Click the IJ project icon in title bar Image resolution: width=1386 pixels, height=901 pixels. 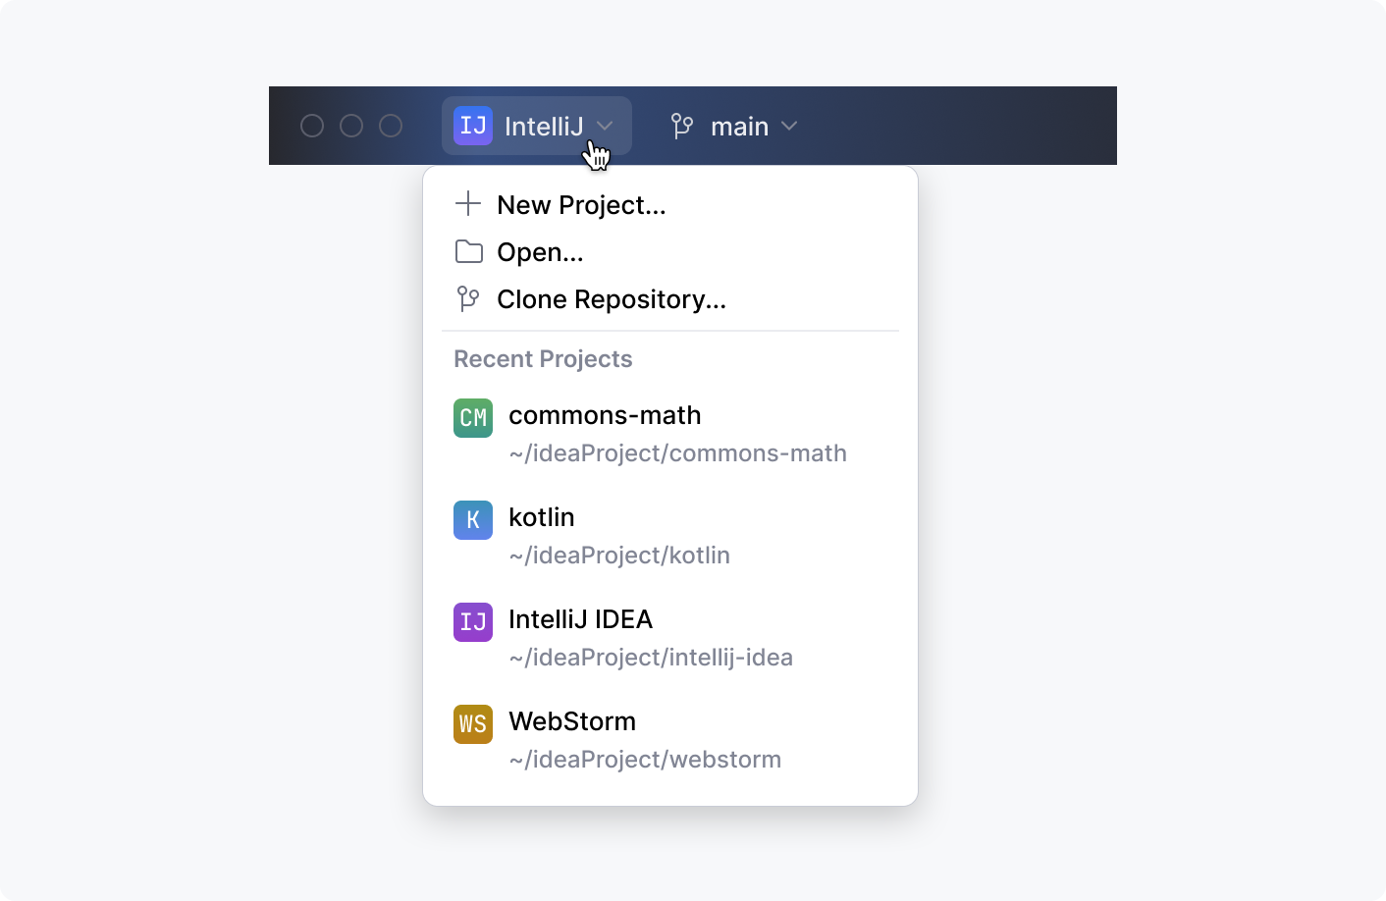pyautogui.click(x=473, y=126)
